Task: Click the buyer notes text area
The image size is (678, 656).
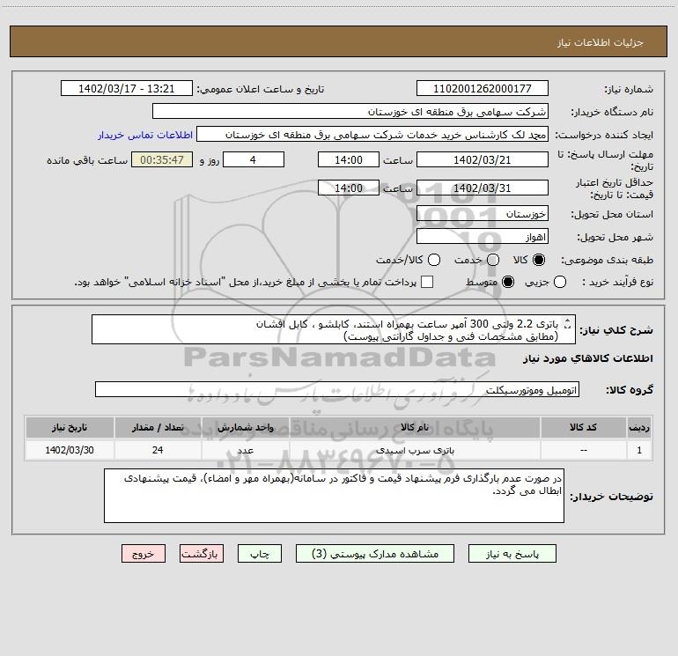Action: (334, 496)
